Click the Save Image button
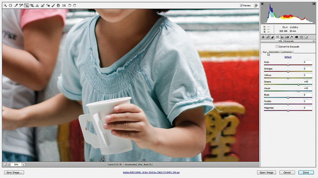318x178 pixels. tap(14, 173)
